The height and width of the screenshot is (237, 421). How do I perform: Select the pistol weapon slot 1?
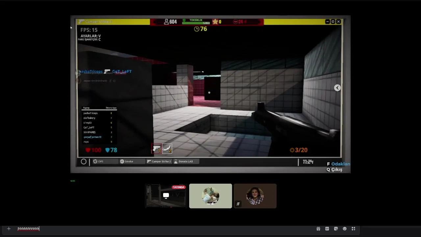click(x=157, y=149)
